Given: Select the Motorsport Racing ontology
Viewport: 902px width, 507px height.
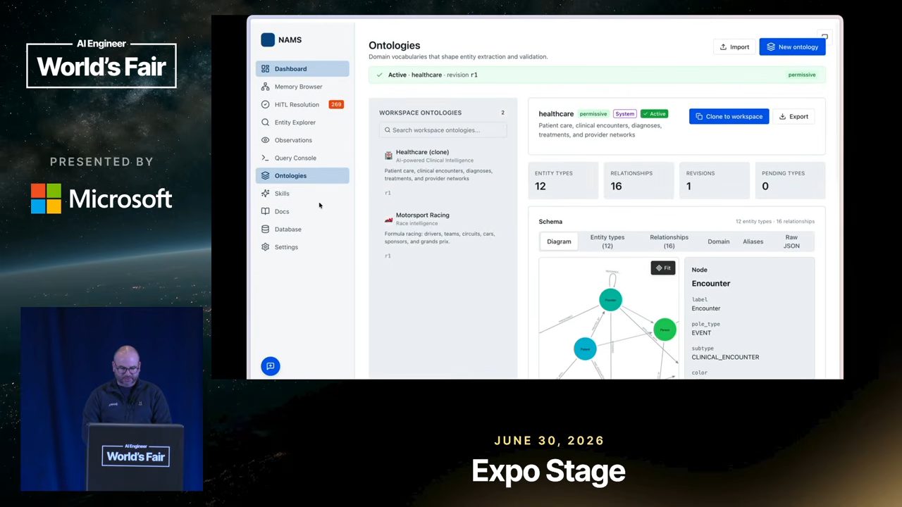Looking at the screenshot, I should [x=443, y=235].
